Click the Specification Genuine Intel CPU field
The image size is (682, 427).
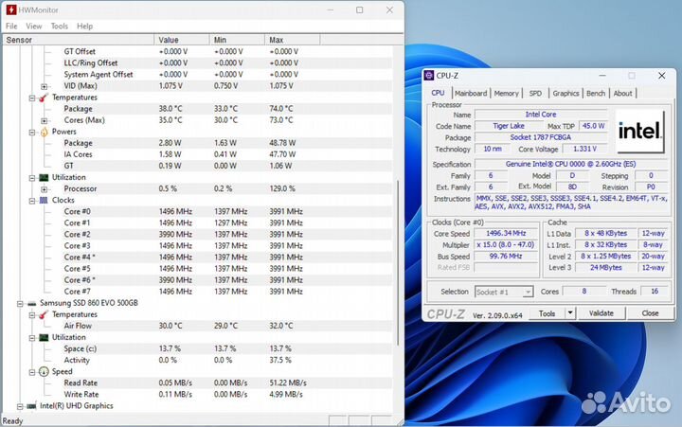[x=570, y=165]
